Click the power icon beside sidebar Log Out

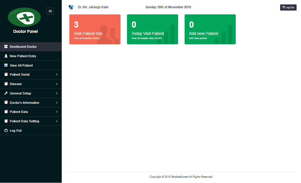point(6,131)
